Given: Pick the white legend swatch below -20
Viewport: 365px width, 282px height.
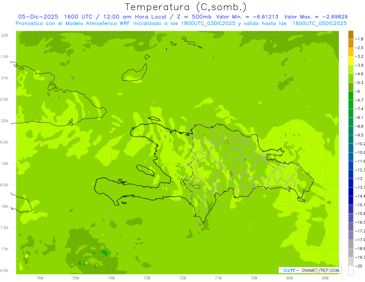Looking at the screenshot, I should click(x=351, y=270).
